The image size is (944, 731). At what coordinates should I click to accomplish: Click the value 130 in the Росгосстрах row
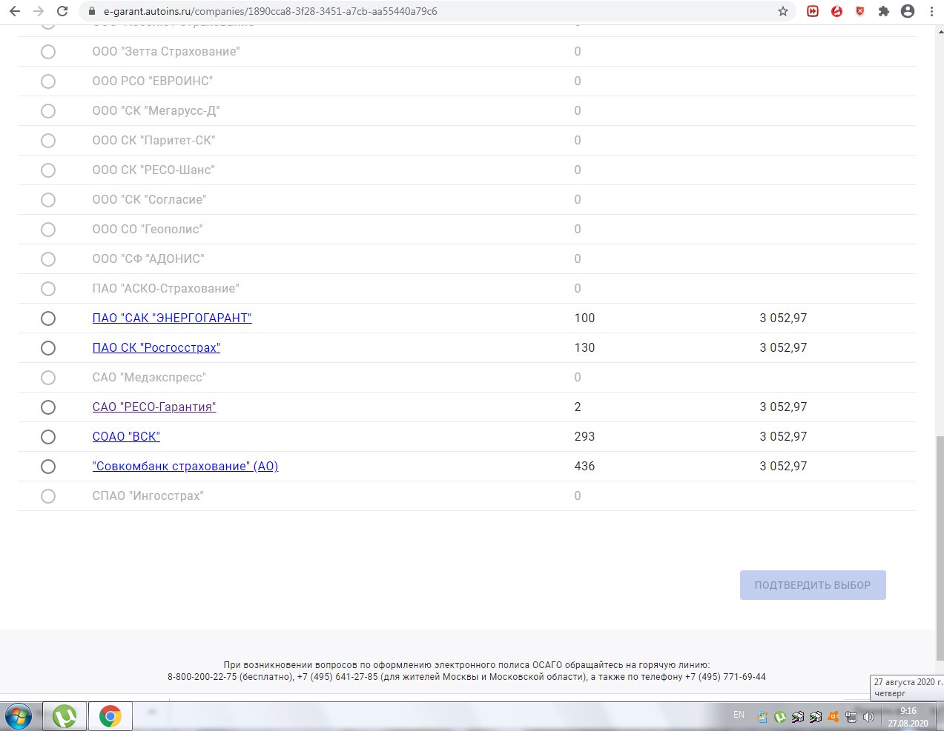click(x=585, y=348)
